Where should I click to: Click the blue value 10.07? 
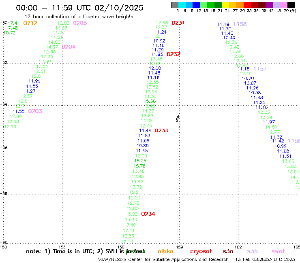click(x=250, y=83)
